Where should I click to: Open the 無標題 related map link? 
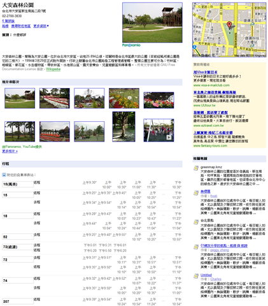[205, 191]
